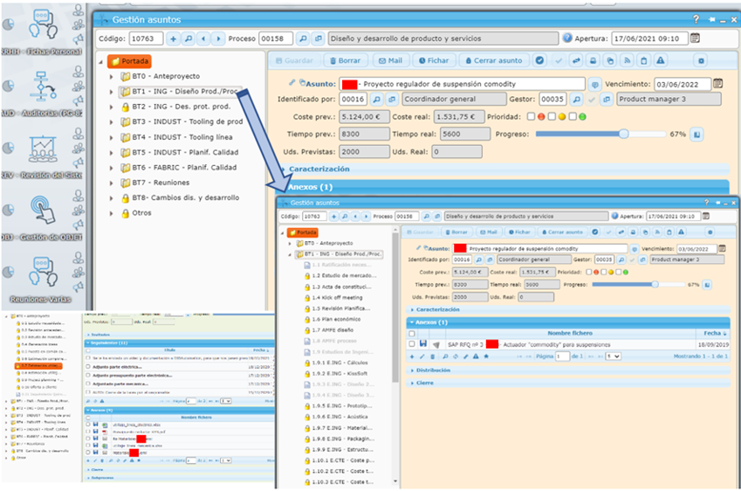The image size is (741, 491).
Task: Save progress with the icon next to 67% in the upper window
Action: click(696, 135)
